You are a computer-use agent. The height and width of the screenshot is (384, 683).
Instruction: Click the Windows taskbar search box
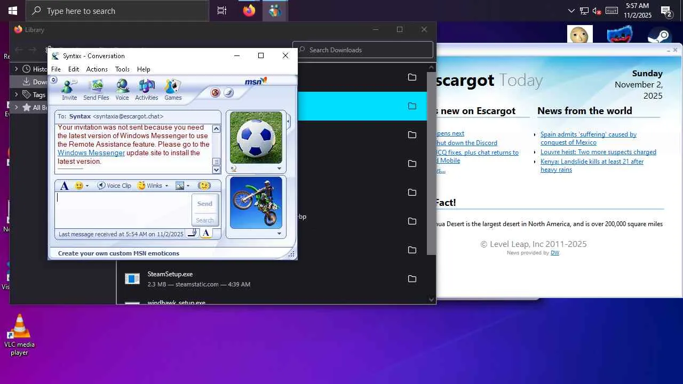pyautogui.click(x=117, y=11)
